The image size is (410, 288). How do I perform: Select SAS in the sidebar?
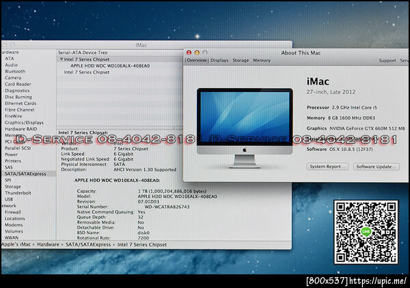pyautogui.click(x=9, y=167)
